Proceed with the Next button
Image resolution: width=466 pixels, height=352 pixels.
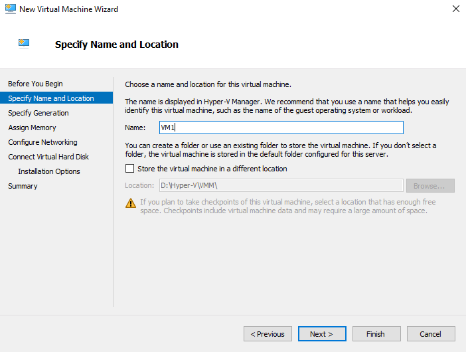click(x=322, y=334)
